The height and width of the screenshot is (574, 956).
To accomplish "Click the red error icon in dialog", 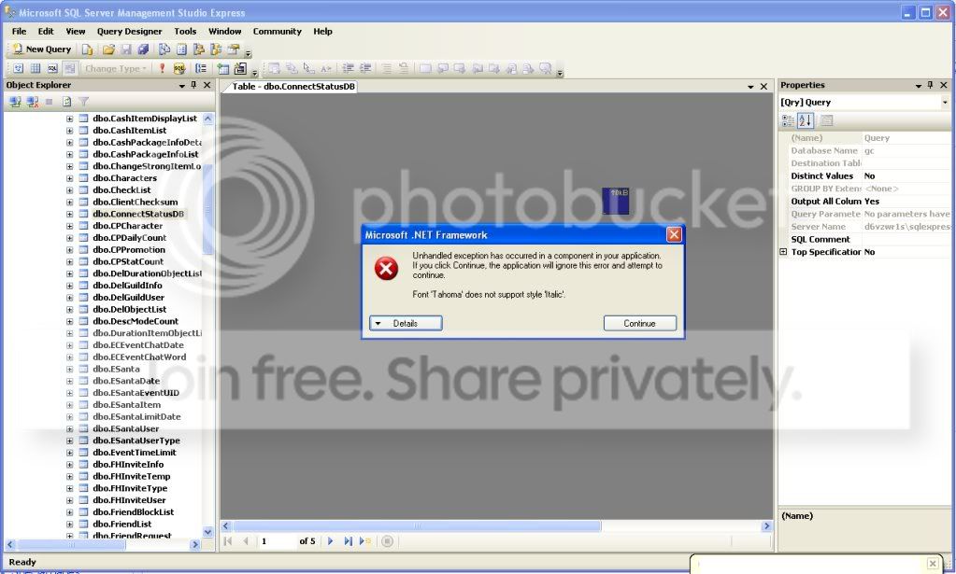I will (x=386, y=269).
